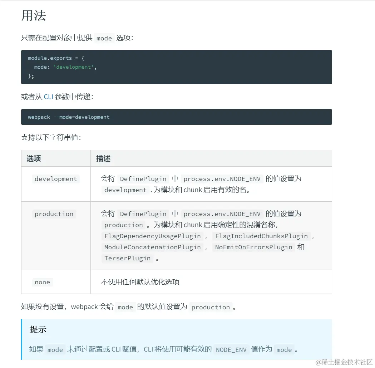Click DefinePlugin in the development row
The height and width of the screenshot is (368, 375).
143,179
